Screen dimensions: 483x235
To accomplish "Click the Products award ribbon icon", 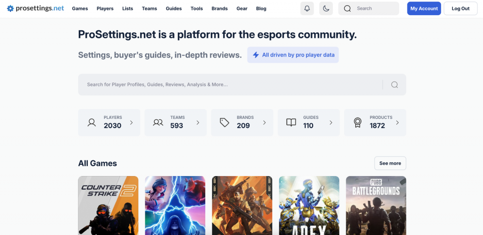I will [358, 123].
